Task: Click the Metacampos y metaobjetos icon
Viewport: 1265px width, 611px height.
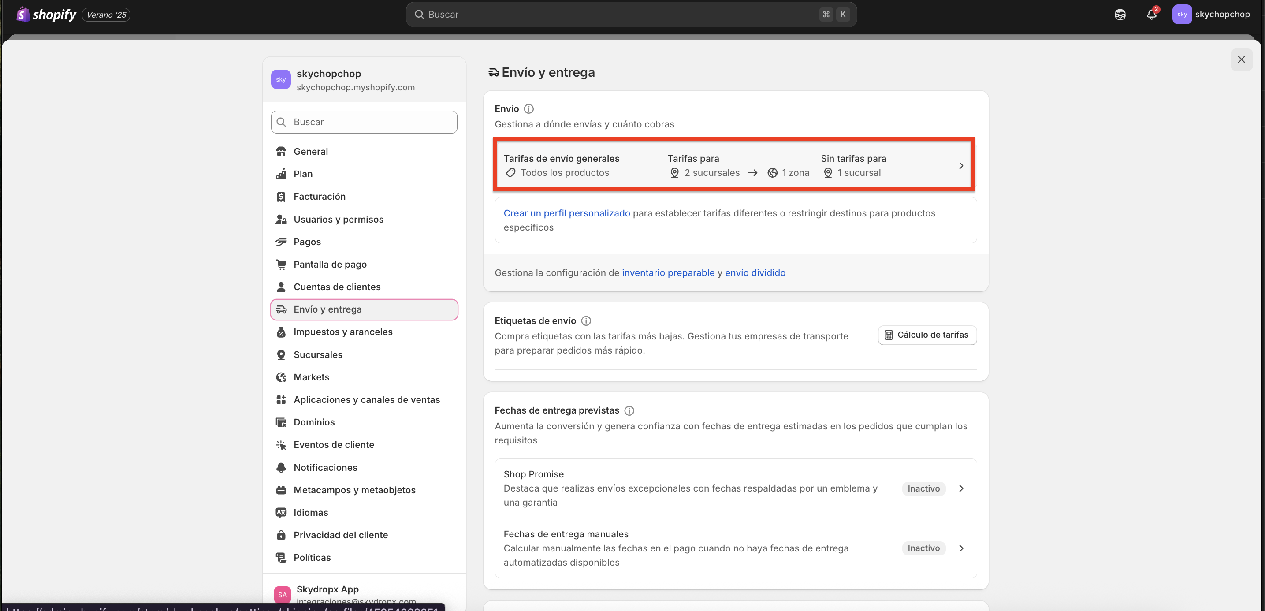Action: pos(281,490)
